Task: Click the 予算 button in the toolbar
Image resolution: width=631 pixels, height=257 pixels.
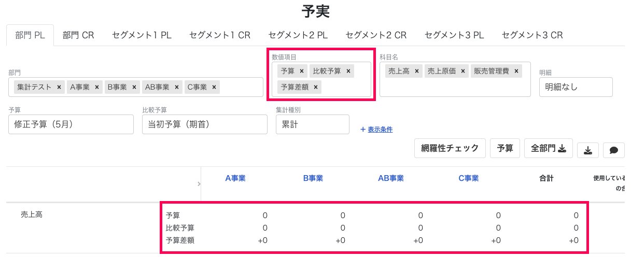Action: (505, 148)
